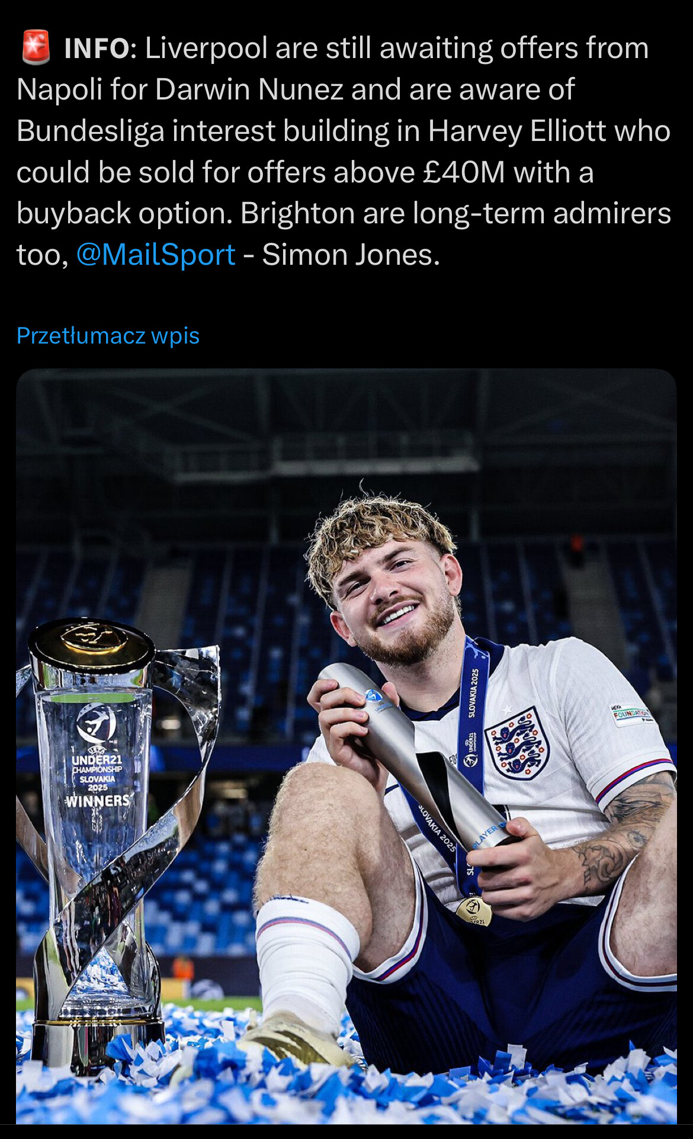The width and height of the screenshot is (693, 1139).
Task: Open the @MailSport mention link
Action: pos(156,255)
